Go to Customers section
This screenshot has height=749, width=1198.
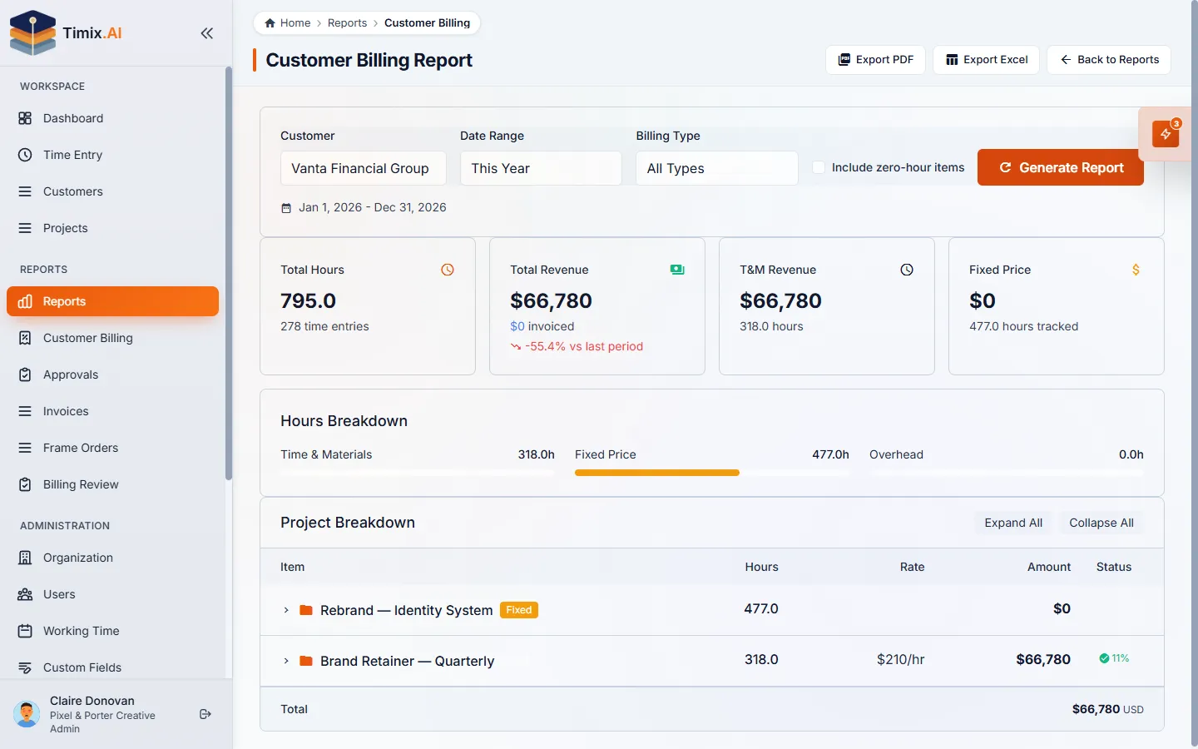(x=112, y=191)
